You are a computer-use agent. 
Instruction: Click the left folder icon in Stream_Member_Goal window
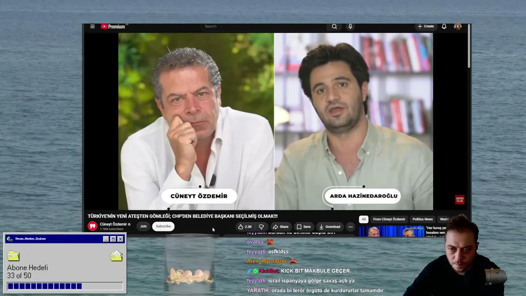pos(14,256)
